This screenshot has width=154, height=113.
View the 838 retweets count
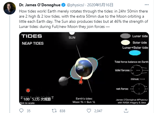tap(62, 111)
